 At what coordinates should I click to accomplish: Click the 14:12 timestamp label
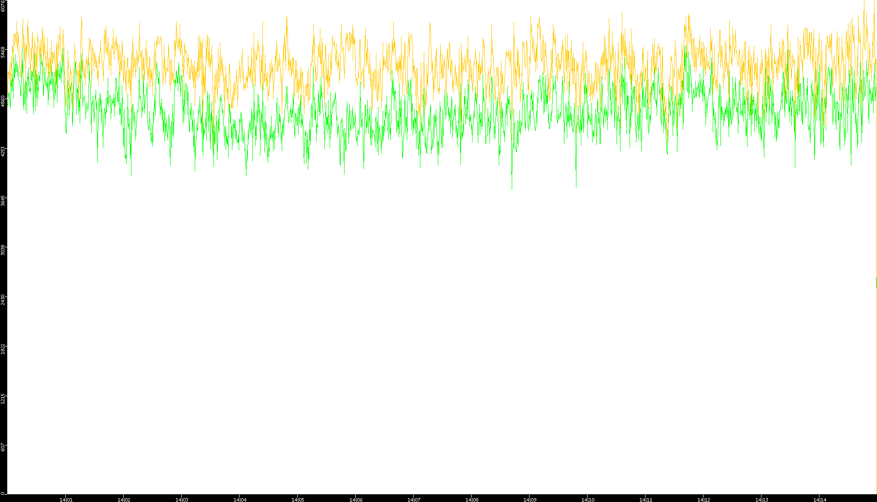pyautogui.click(x=704, y=499)
